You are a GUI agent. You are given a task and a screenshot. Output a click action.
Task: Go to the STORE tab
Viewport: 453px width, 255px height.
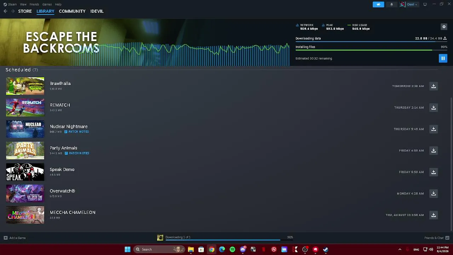(x=25, y=11)
